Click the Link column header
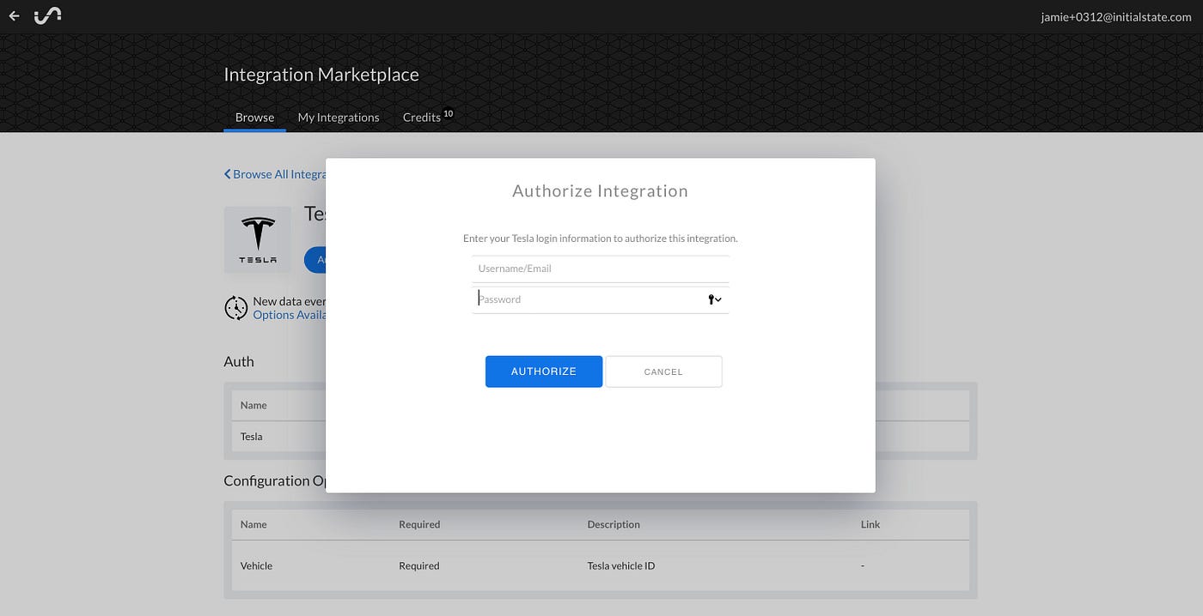Image resolution: width=1203 pixels, height=616 pixels. click(x=870, y=524)
